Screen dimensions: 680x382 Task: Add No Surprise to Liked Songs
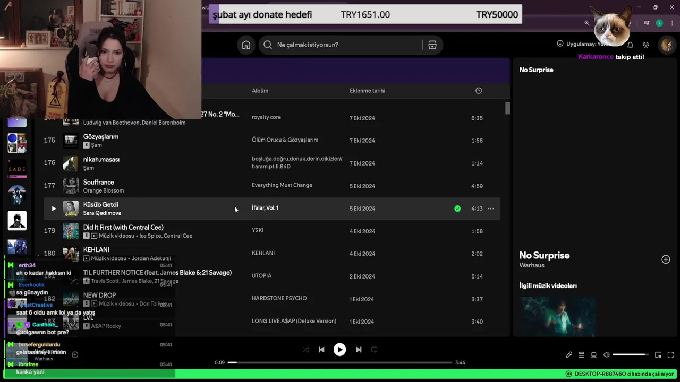666,259
